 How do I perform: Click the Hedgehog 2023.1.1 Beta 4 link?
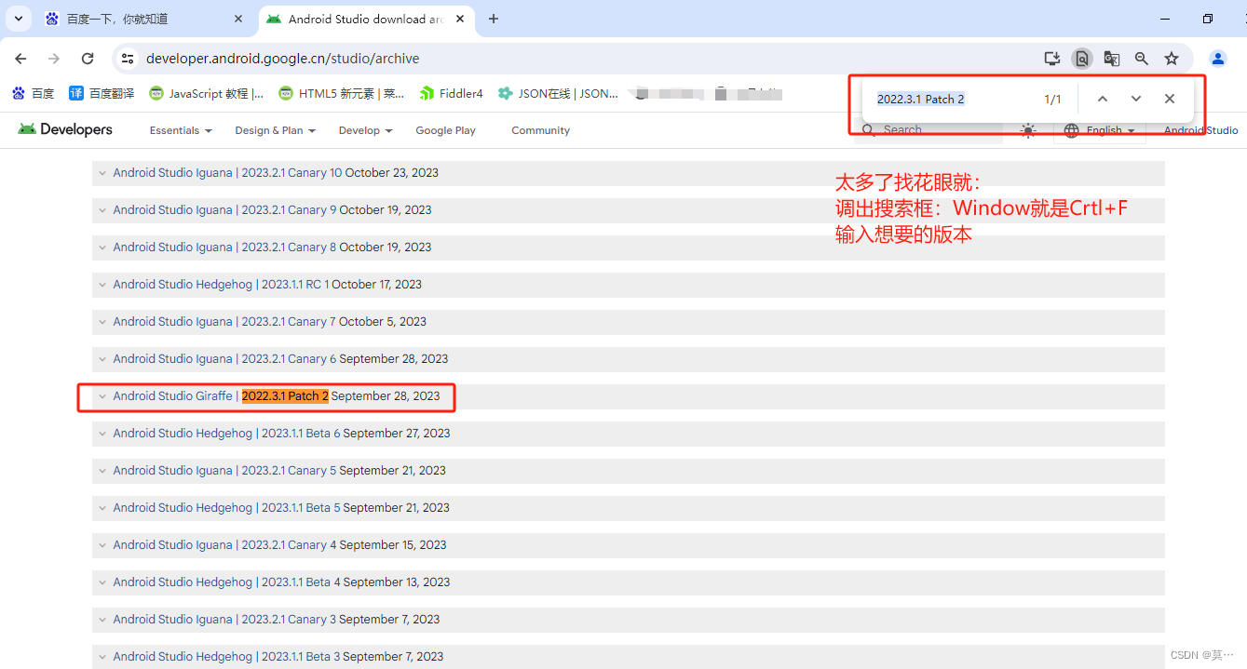pyautogui.click(x=226, y=582)
